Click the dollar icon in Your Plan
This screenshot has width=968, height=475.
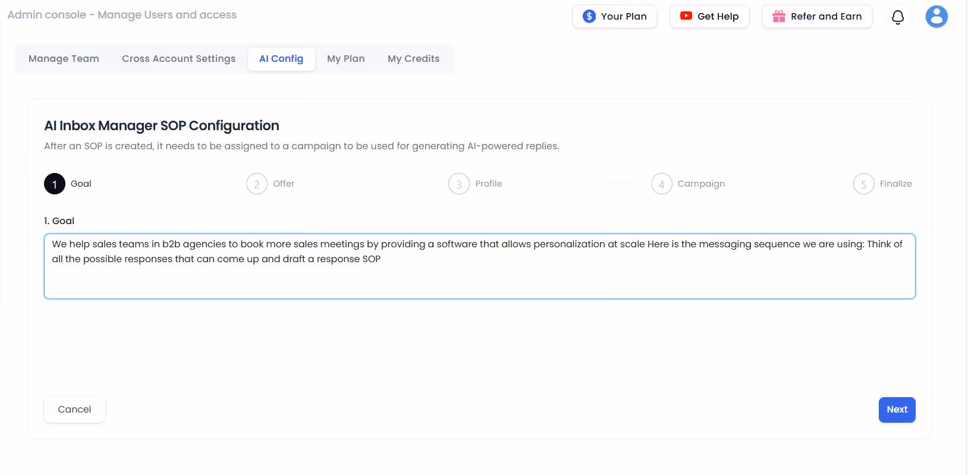(589, 16)
